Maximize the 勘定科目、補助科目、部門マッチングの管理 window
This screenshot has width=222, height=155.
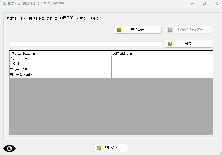click(204, 3)
